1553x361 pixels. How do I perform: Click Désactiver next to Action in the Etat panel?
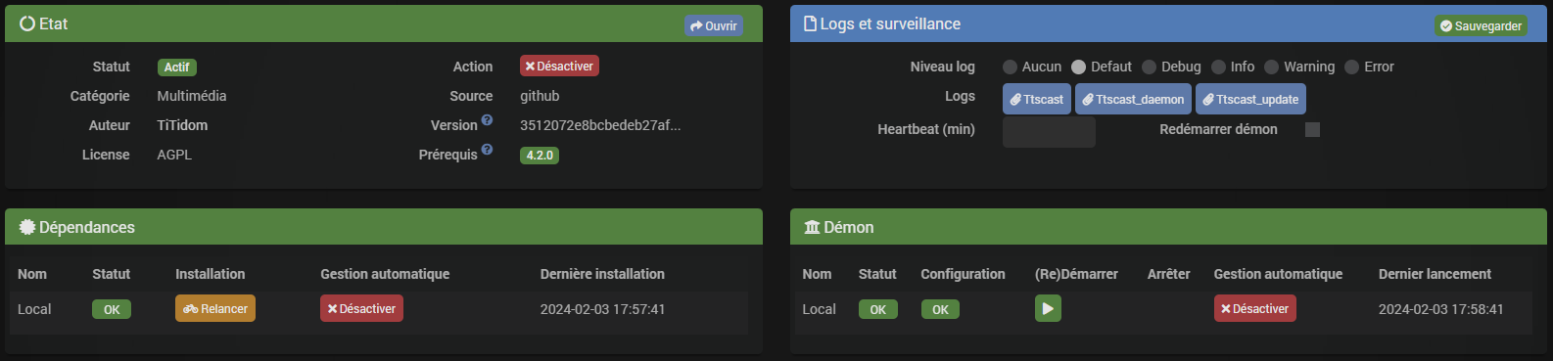point(559,67)
